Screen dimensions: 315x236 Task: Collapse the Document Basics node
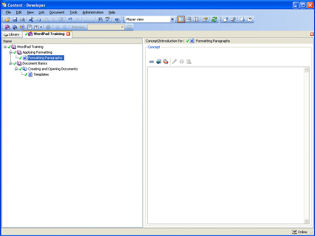11,63
